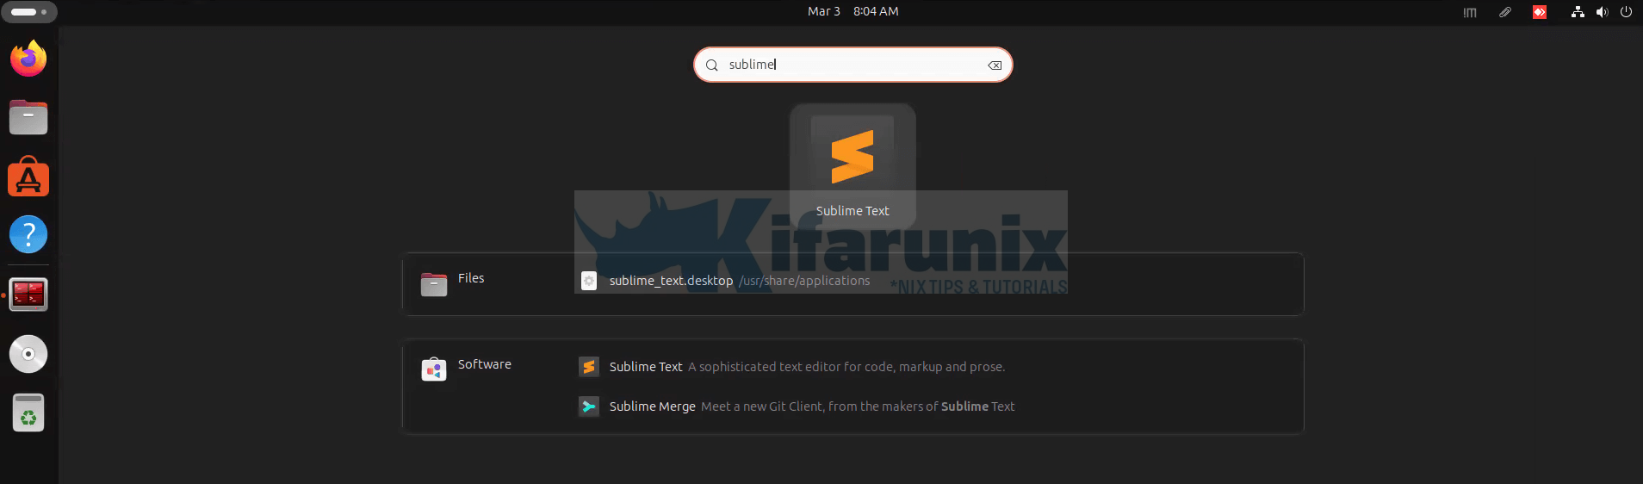This screenshot has height=484, width=1643.
Task: Open system menu via power icon
Action: (1626, 12)
